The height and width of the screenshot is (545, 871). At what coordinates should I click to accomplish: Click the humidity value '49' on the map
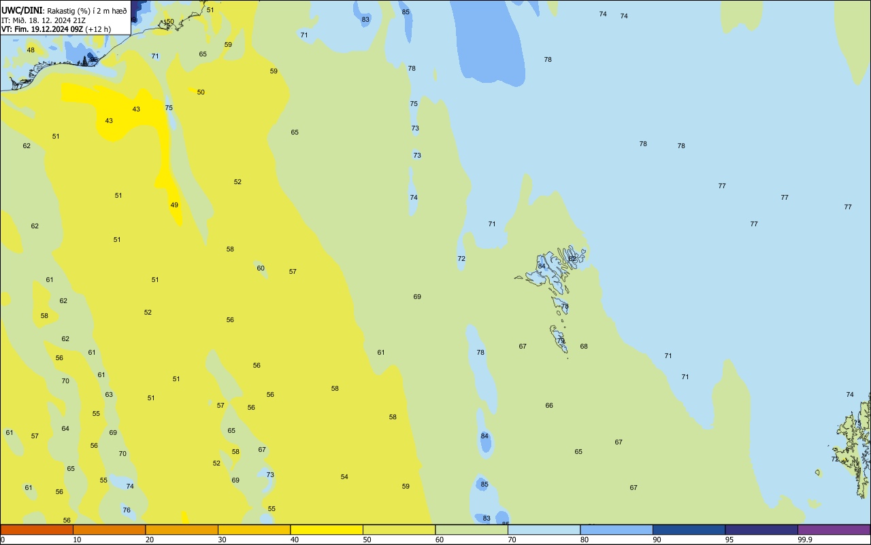(174, 205)
